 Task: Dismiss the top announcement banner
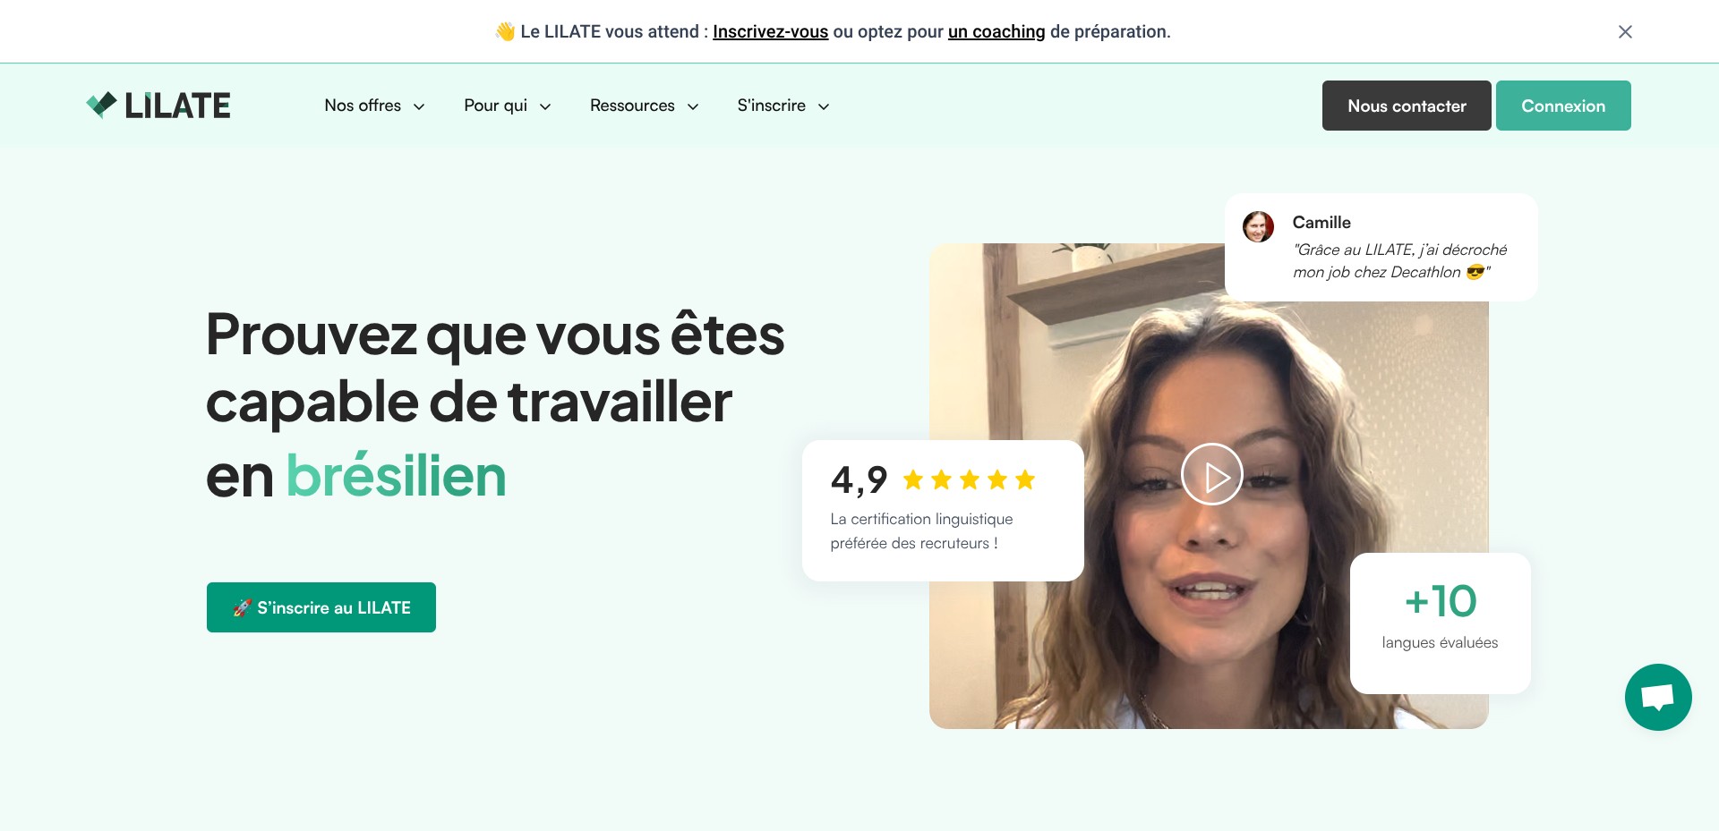(x=1625, y=31)
